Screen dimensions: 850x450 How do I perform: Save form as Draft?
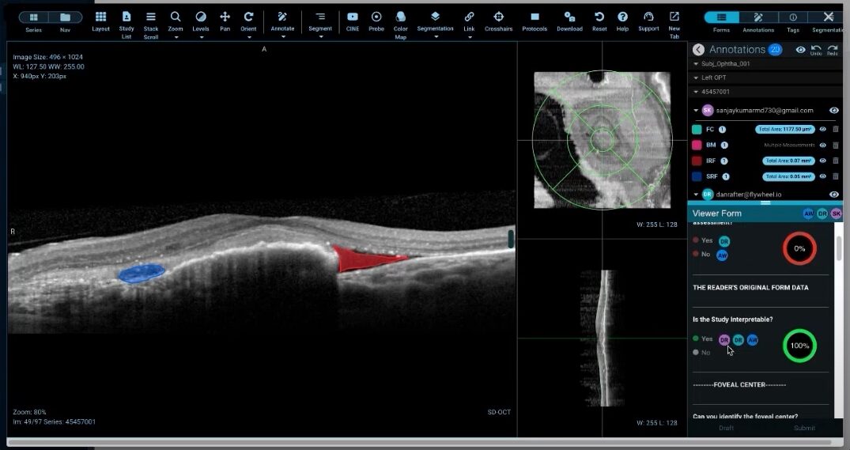point(727,428)
